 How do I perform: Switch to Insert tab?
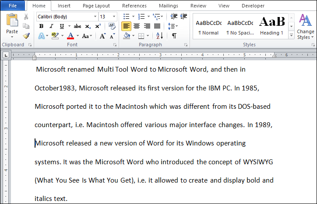(x=64, y=6)
